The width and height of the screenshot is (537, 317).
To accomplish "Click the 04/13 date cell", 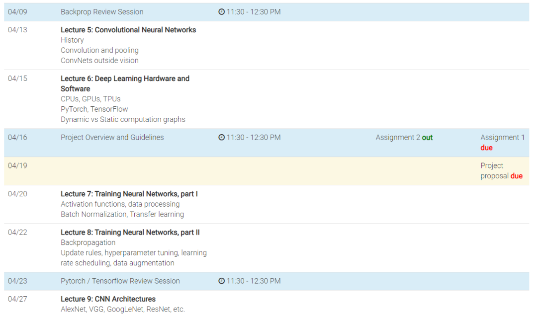I will [x=17, y=30].
